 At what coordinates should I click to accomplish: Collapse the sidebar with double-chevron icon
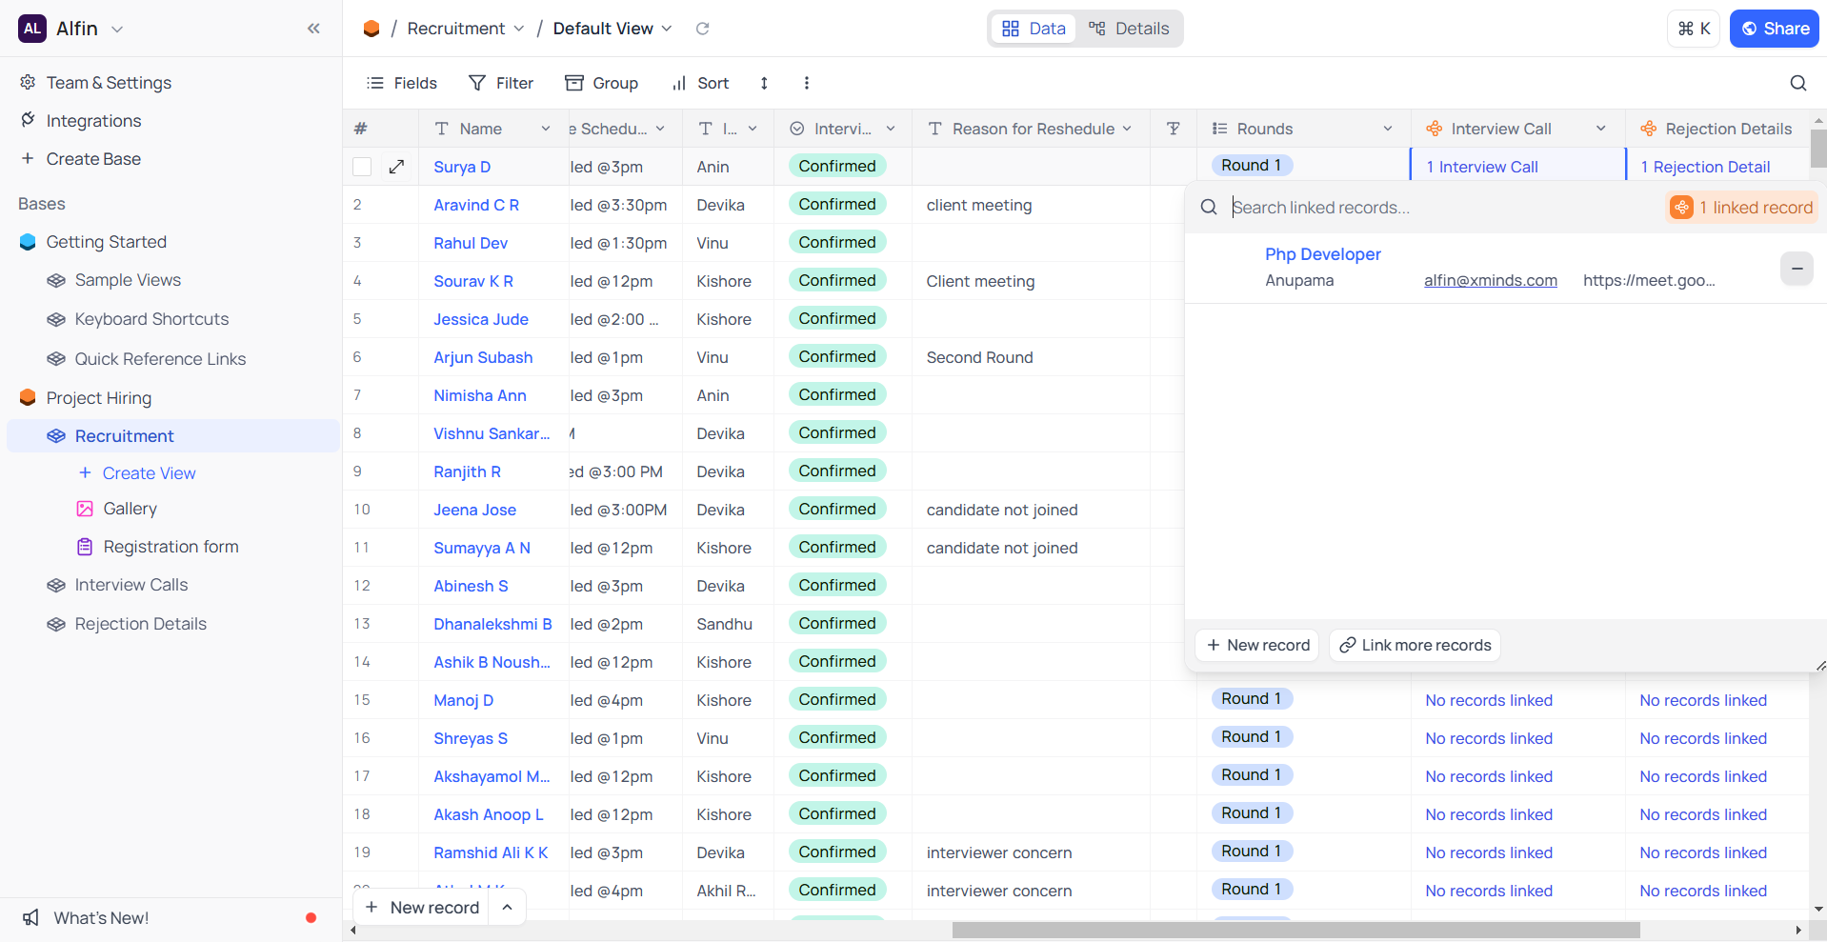313,29
